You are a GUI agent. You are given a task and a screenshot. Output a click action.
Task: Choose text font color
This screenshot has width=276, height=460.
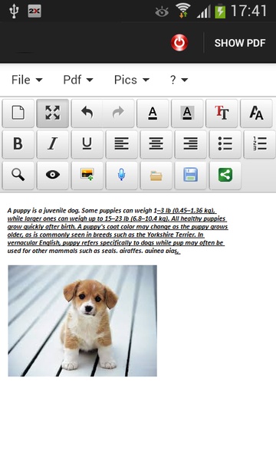153,113
